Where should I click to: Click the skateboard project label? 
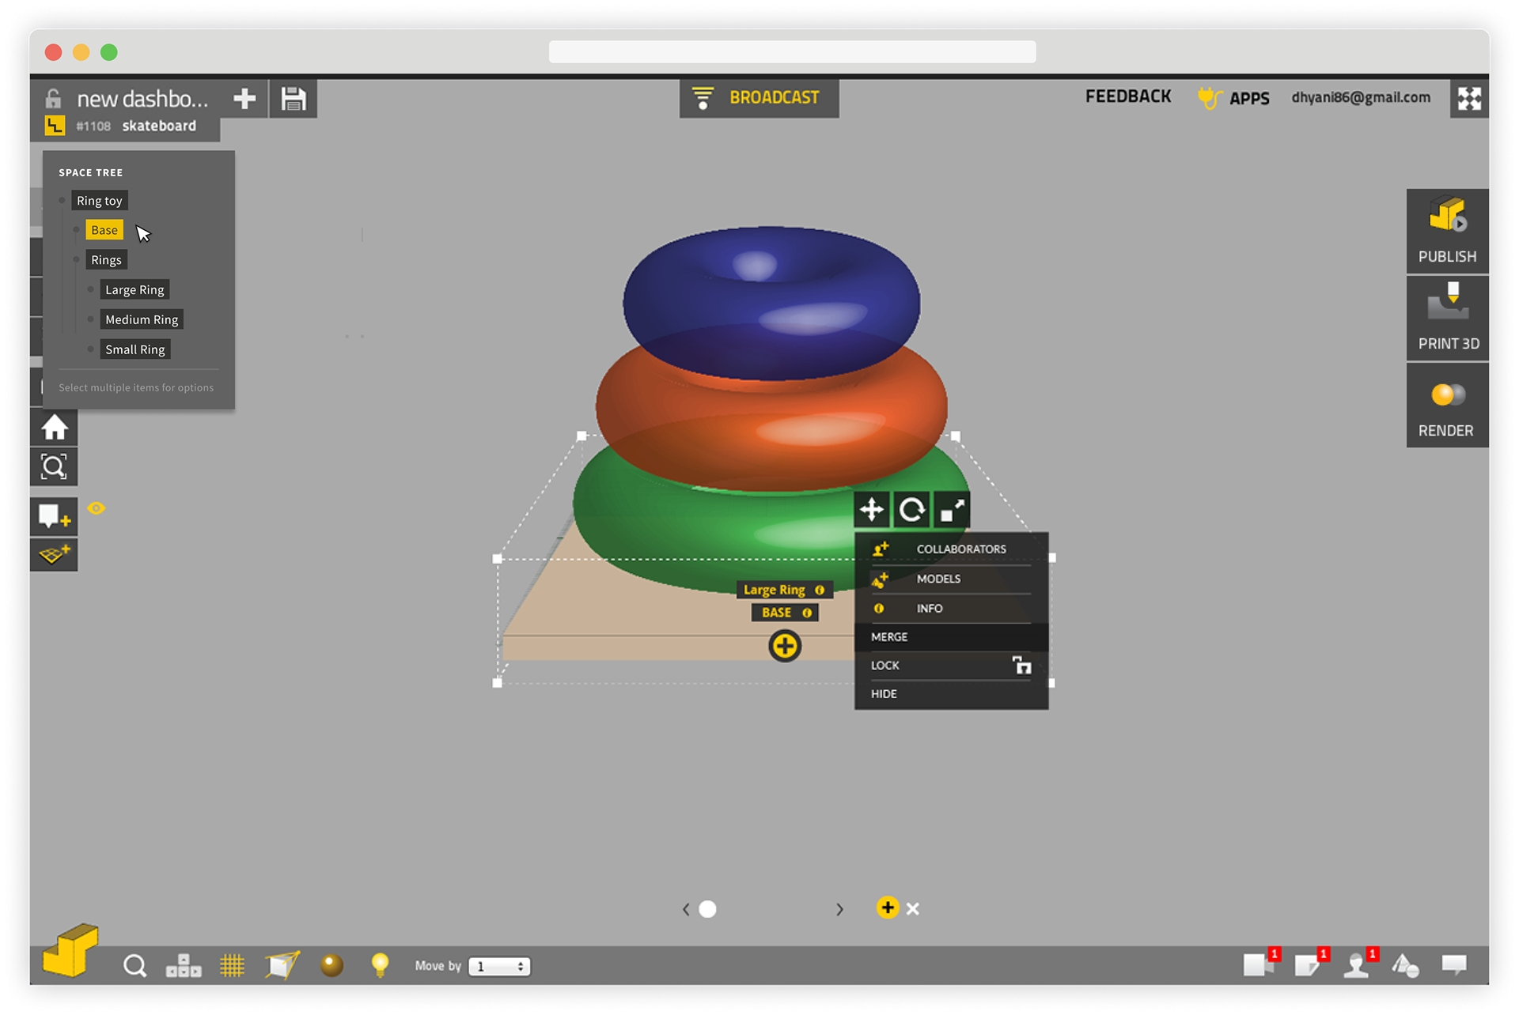pyautogui.click(x=159, y=126)
